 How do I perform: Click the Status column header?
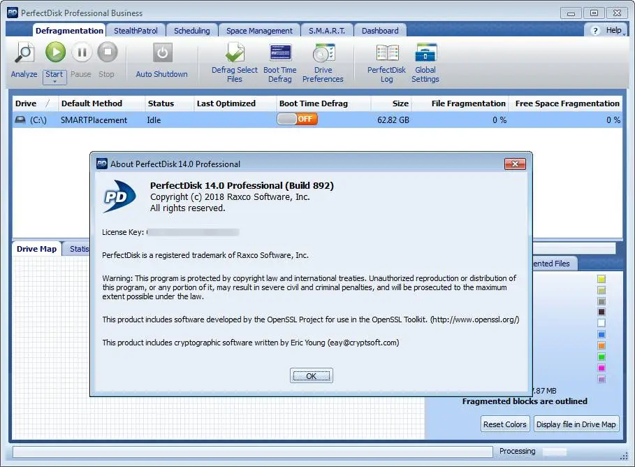(x=169, y=103)
